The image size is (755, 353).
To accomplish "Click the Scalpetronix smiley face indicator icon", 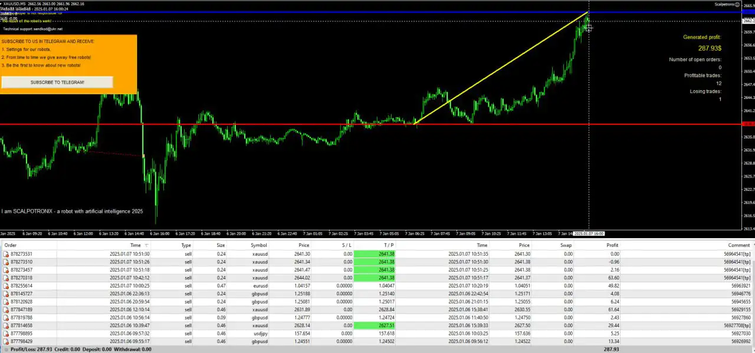I will [736, 4].
